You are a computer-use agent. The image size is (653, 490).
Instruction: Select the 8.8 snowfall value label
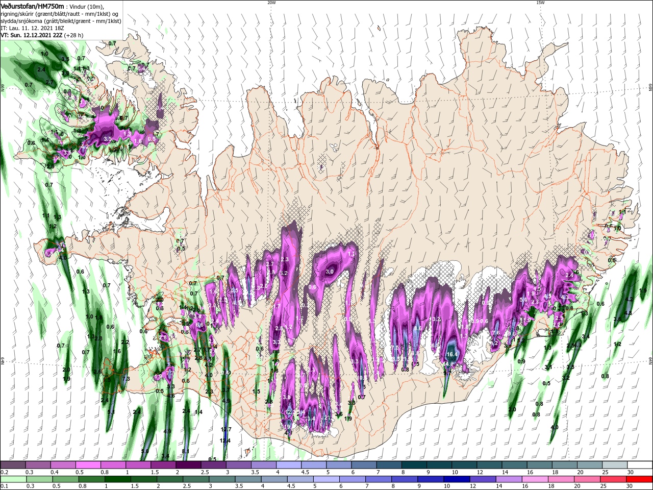pos(417,328)
